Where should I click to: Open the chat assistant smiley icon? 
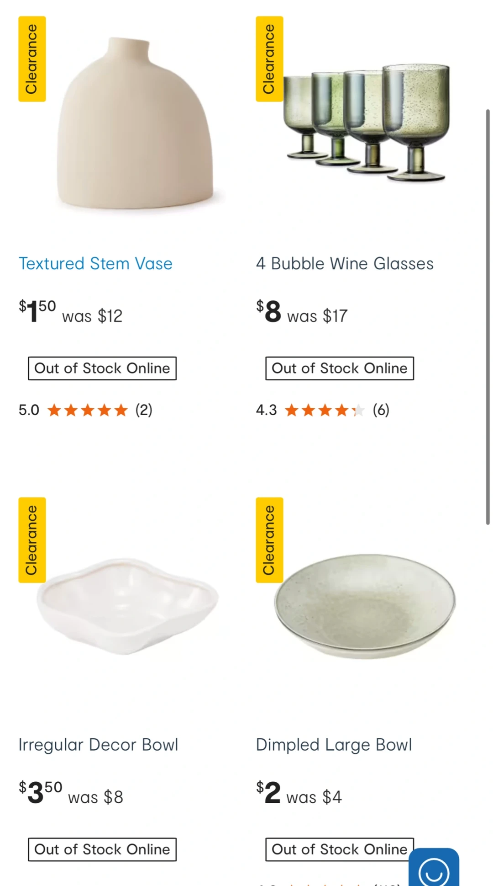433,870
